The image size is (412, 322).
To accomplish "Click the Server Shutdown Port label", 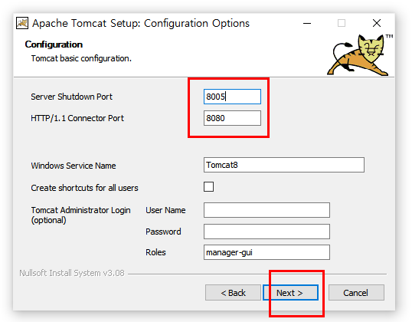I will (x=71, y=97).
